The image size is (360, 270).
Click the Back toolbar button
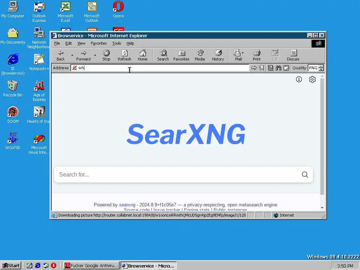click(x=60, y=55)
